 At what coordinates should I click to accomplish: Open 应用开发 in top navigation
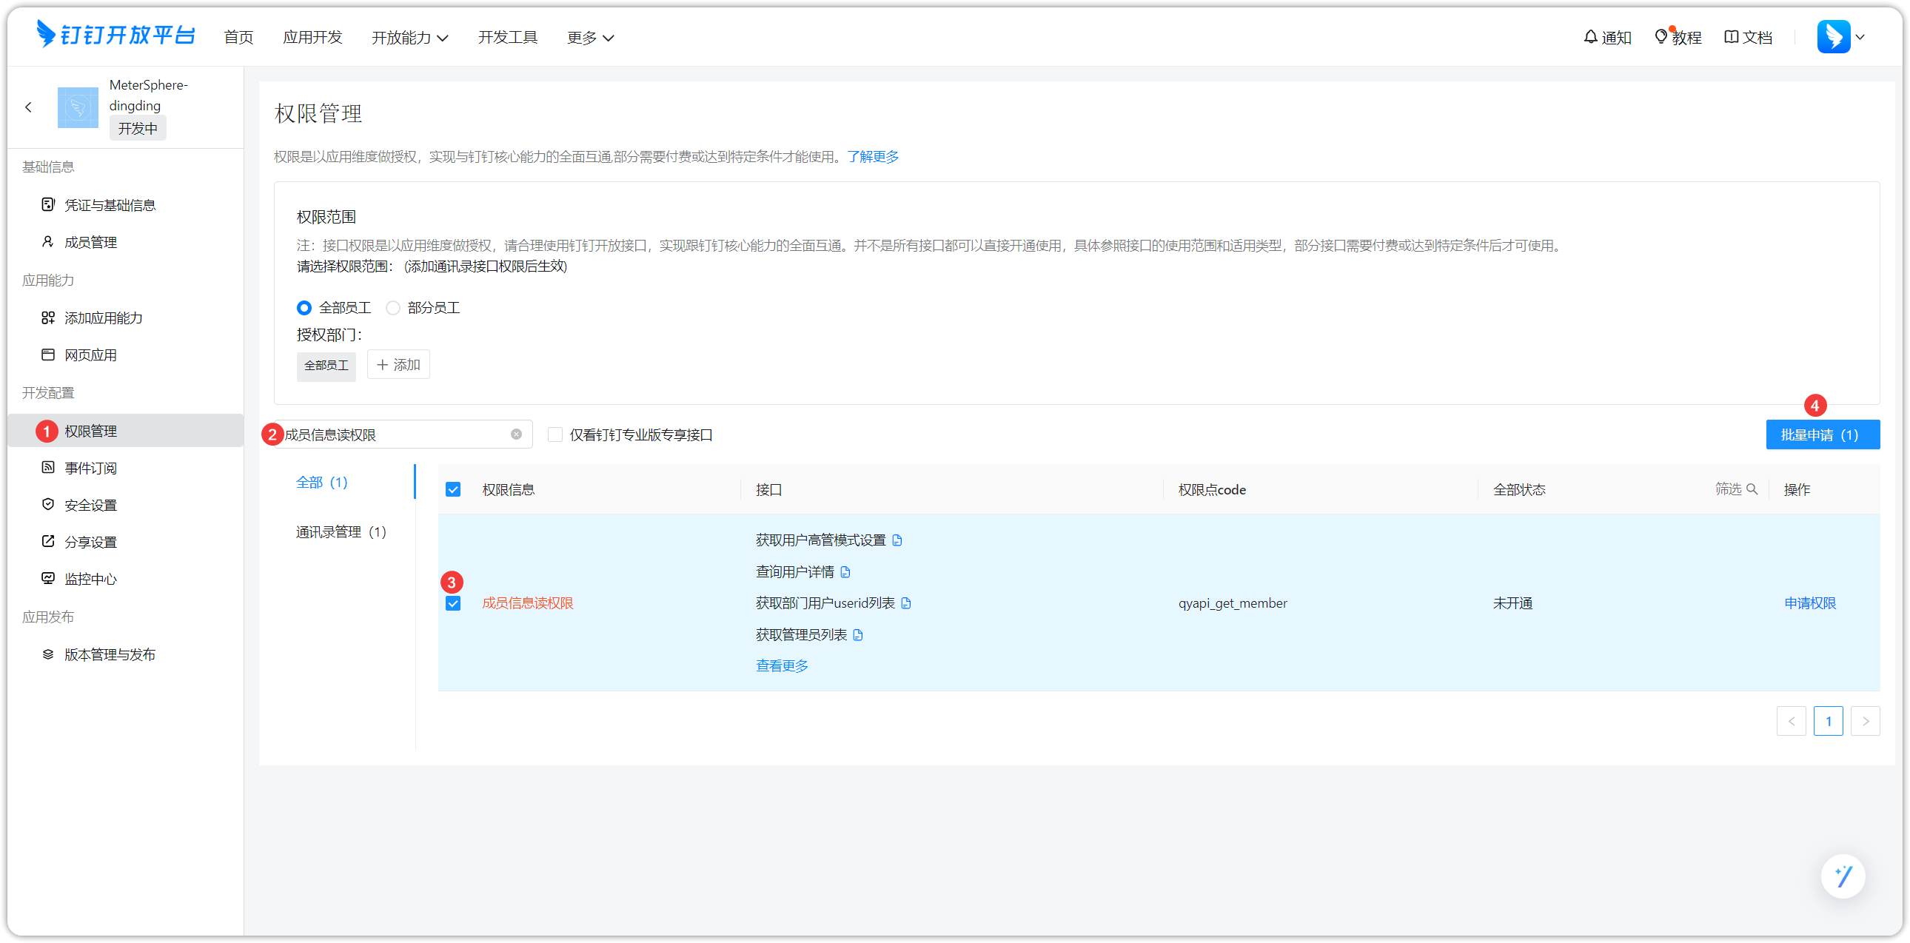coord(312,37)
